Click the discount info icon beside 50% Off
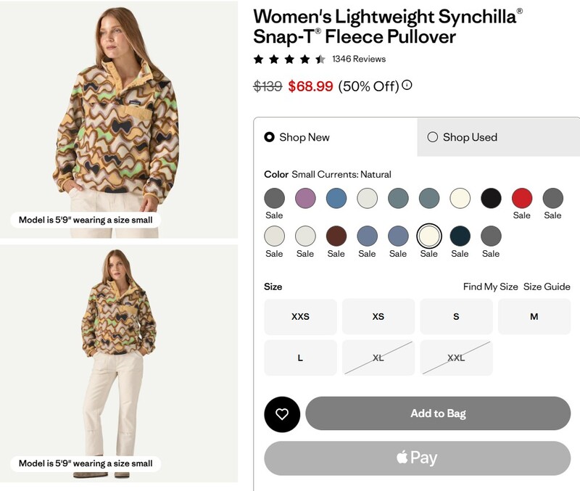The width and height of the screenshot is (580, 491). (x=407, y=86)
